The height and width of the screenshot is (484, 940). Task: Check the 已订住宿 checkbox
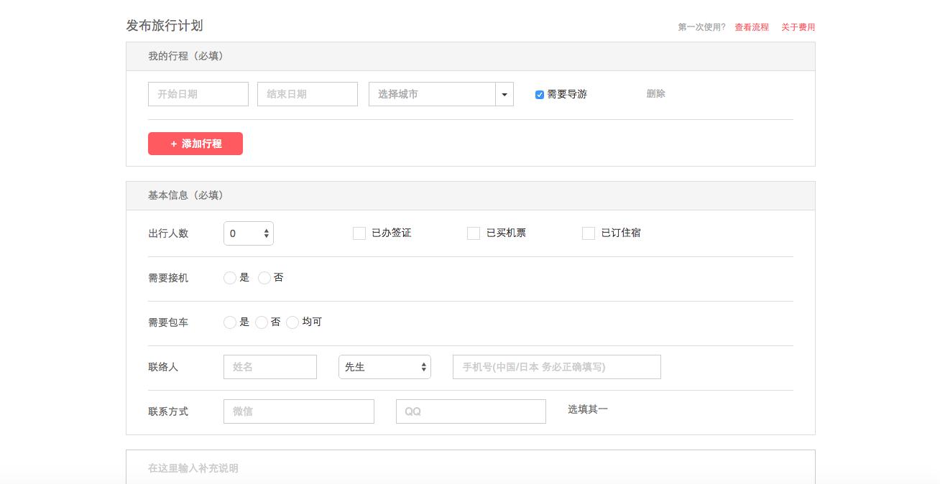589,233
